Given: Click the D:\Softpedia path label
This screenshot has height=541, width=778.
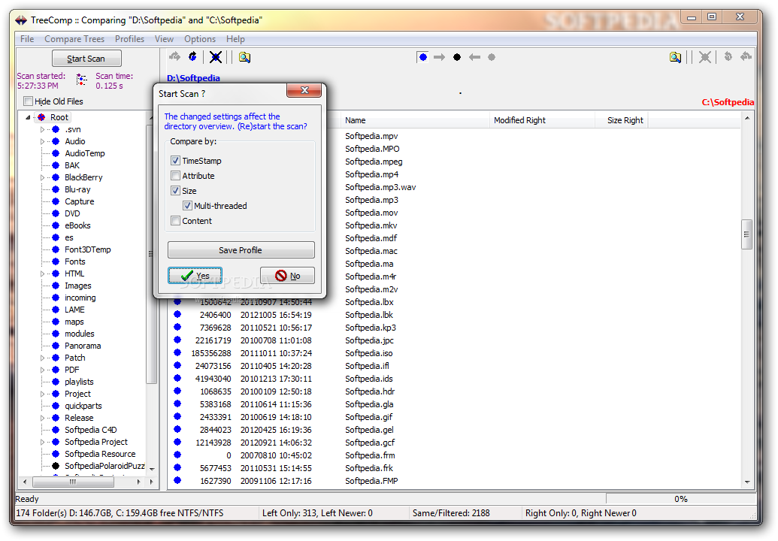Looking at the screenshot, I should pos(193,78).
